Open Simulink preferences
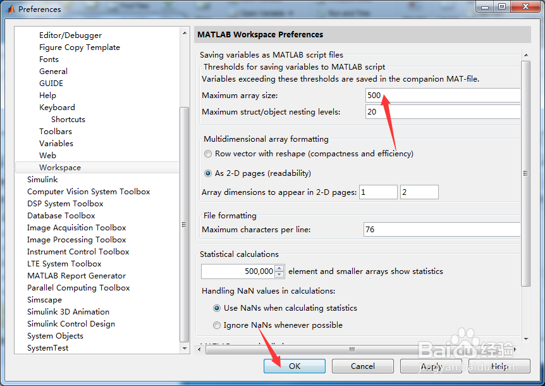The height and width of the screenshot is (386, 545). tap(42, 180)
